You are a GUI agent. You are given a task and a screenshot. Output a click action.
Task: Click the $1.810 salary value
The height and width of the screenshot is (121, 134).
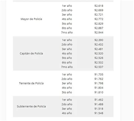pos(99,92)
